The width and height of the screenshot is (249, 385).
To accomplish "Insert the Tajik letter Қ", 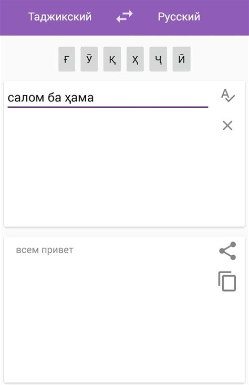I will pos(112,59).
